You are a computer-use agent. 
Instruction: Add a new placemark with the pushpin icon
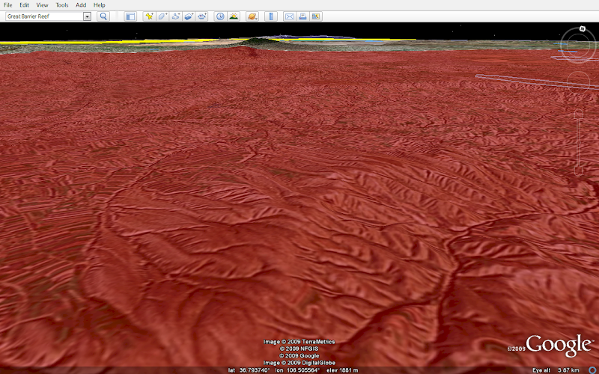pos(149,16)
